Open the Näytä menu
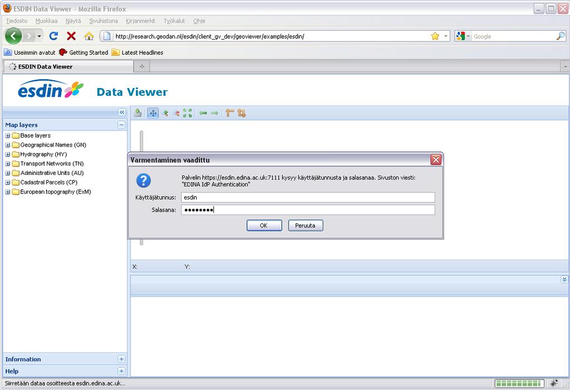The width and height of the screenshot is (570, 390). pos(73,21)
